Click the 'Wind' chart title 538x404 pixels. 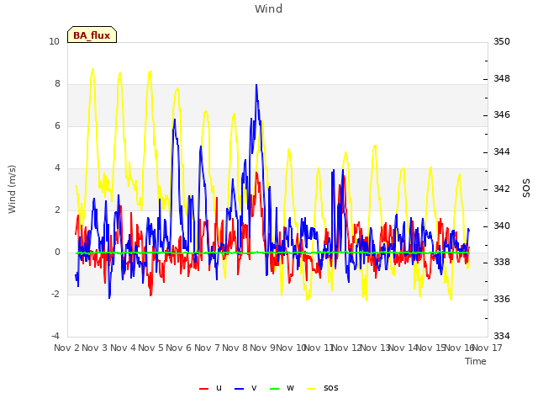(x=269, y=8)
